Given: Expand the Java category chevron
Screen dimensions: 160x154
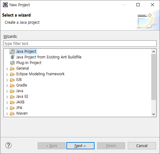Looking at the screenshot, I should (7, 91).
